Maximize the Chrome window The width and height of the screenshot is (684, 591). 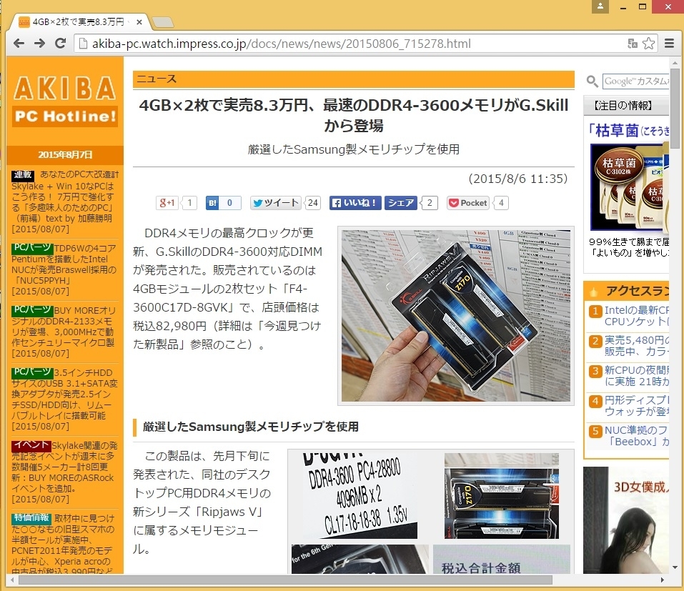pos(643,6)
